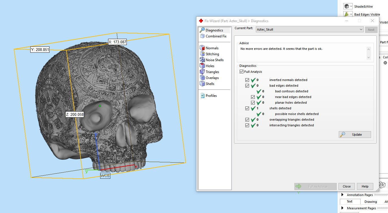Screen dimensions: 388x213
Task: Open the Shells page icon
Action: click(202, 84)
